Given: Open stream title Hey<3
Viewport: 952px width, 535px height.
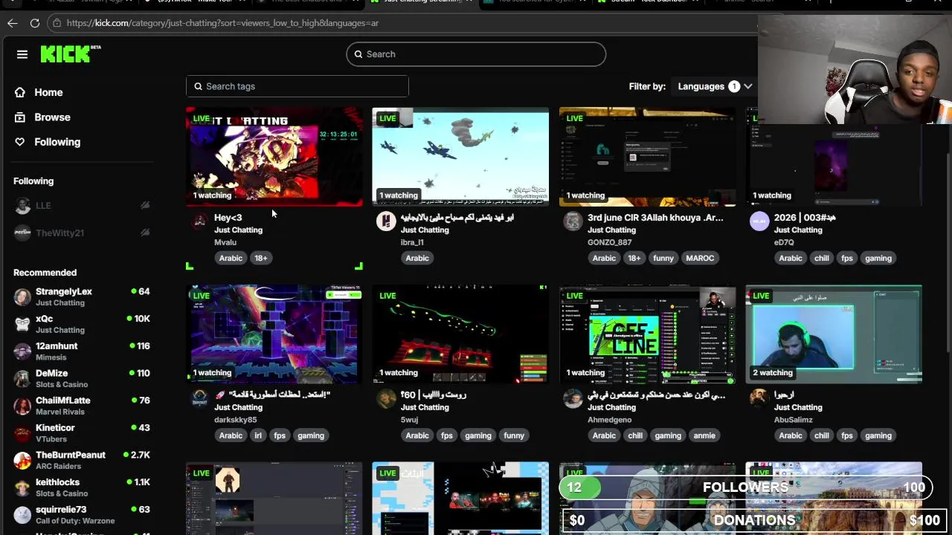Looking at the screenshot, I should coord(228,218).
